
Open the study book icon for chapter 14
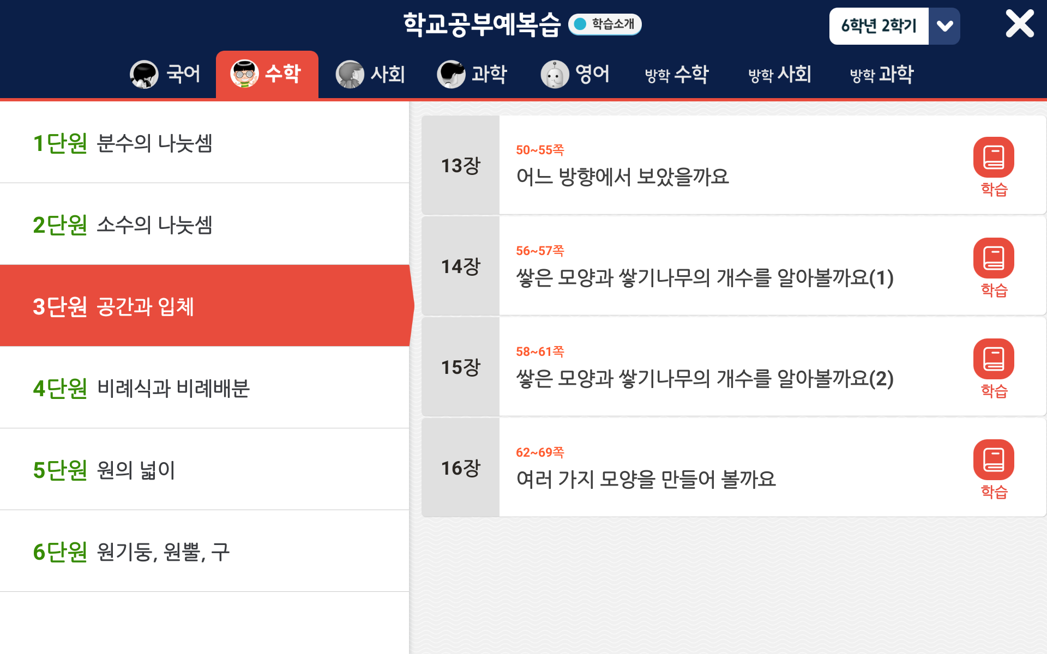tap(993, 258)
